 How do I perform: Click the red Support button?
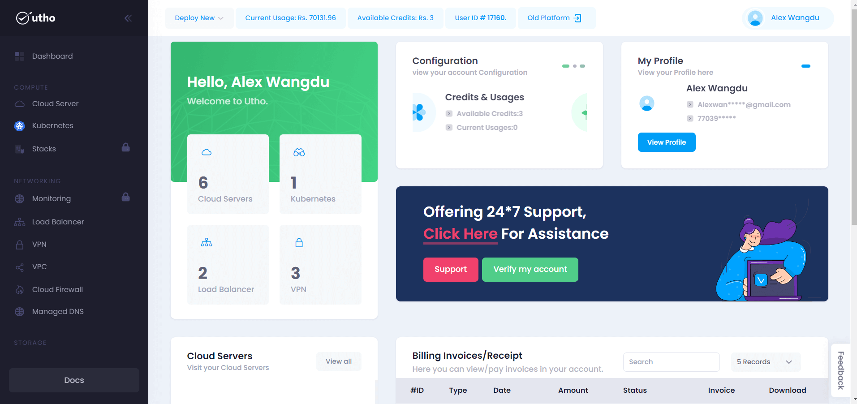[451, 270]
